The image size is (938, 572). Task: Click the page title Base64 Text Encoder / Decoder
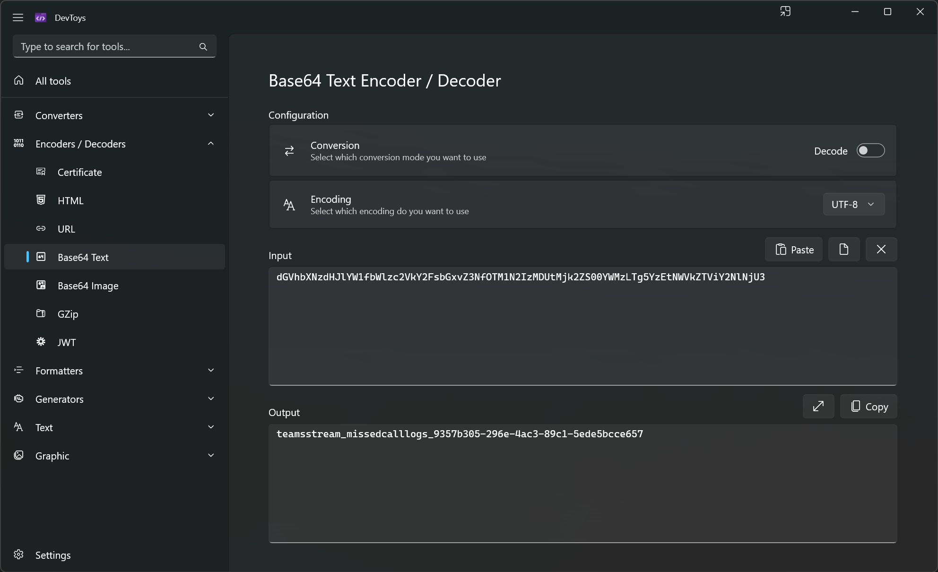[x=384, y=81]
